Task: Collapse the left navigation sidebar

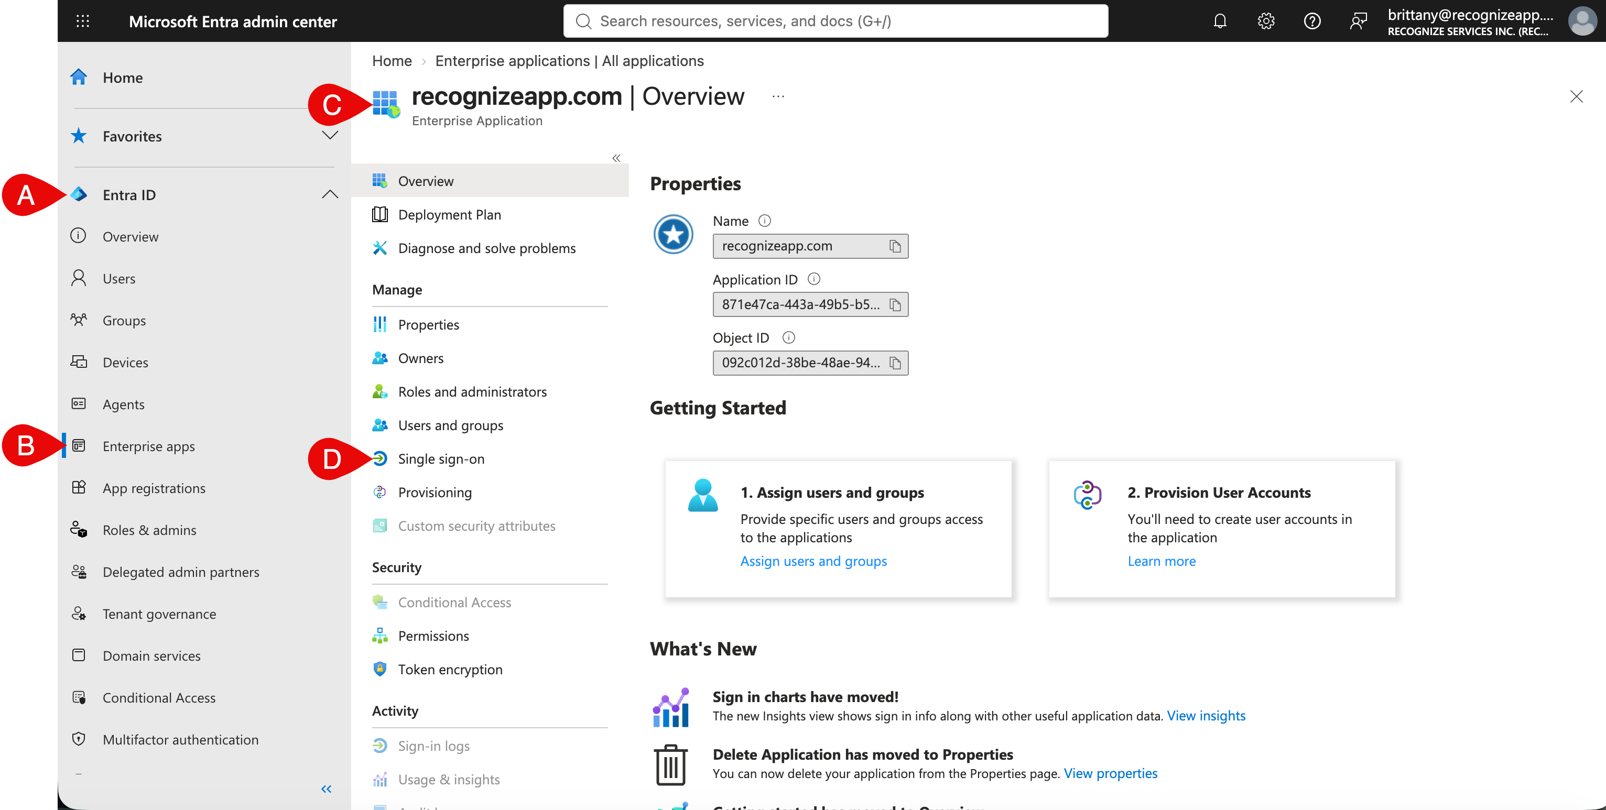Action: (326, 789)
